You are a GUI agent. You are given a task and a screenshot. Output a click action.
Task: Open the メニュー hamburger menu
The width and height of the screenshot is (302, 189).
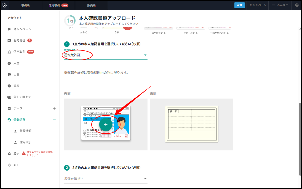point(280,5)
